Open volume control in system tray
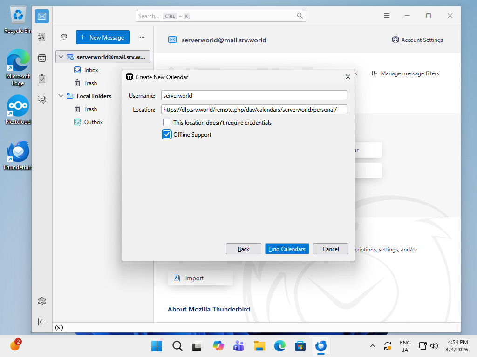 coord(434,346)
